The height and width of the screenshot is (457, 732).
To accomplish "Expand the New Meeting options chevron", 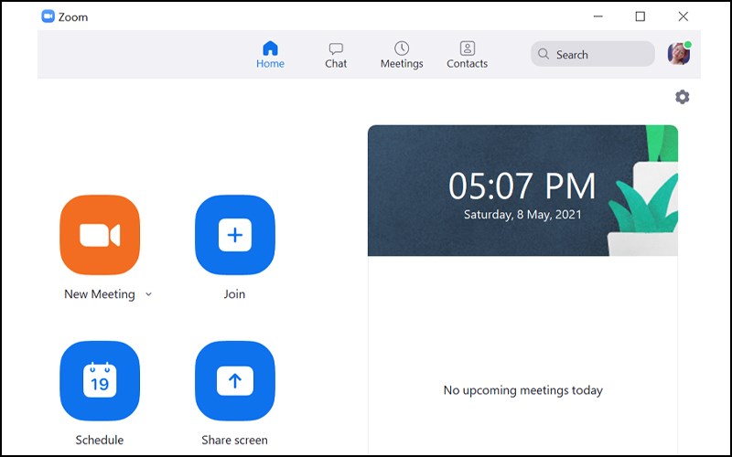I will click(x=149, y=294).
